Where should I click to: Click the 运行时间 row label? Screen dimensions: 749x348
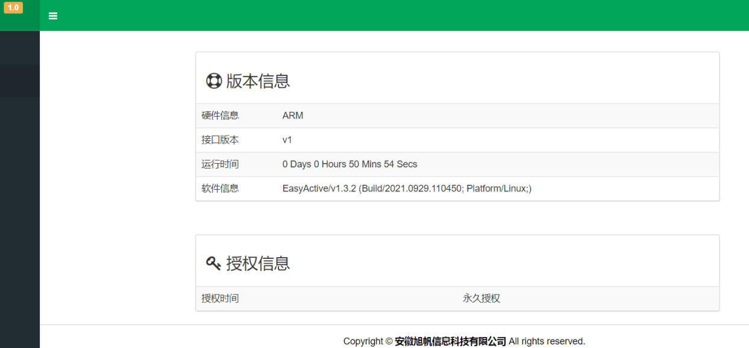tap(220, 164)
